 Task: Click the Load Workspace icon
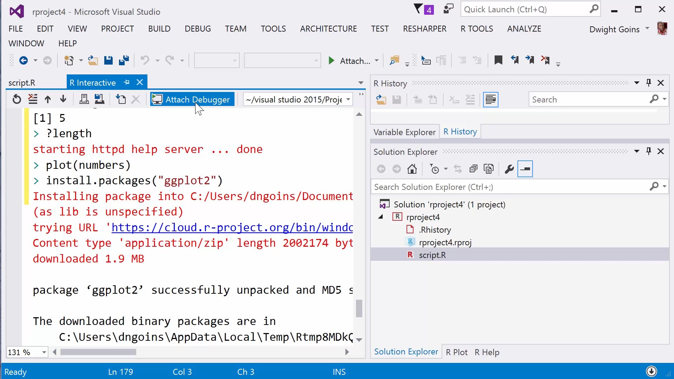point(84,99)
